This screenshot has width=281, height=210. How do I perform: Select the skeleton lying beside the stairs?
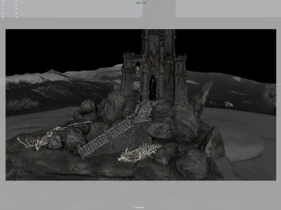click(x=139, y=153)
